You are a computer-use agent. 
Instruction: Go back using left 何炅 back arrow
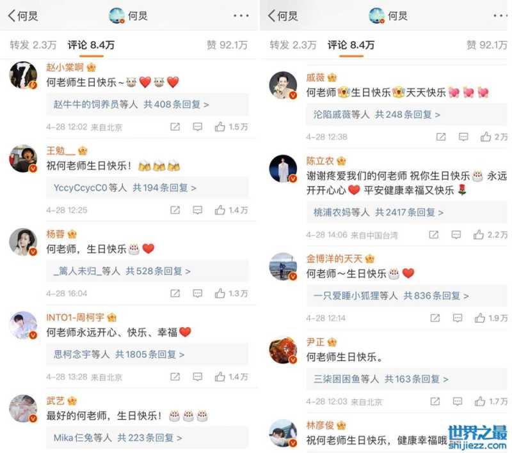point(12,15)
